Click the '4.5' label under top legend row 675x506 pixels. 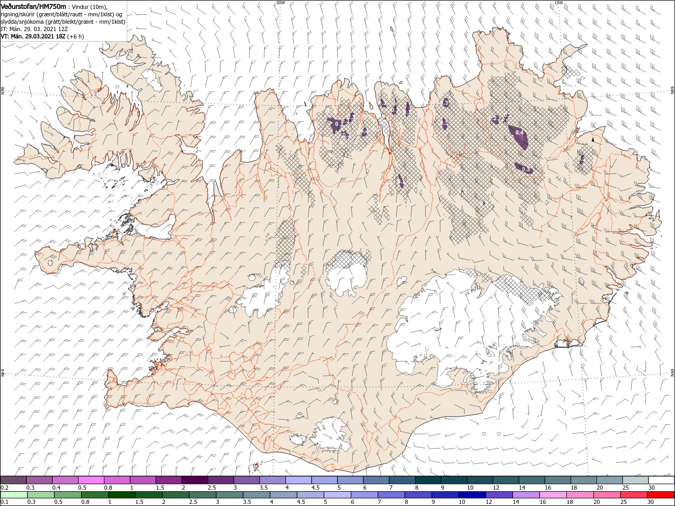pyautogui.click(x=315, y=488)
